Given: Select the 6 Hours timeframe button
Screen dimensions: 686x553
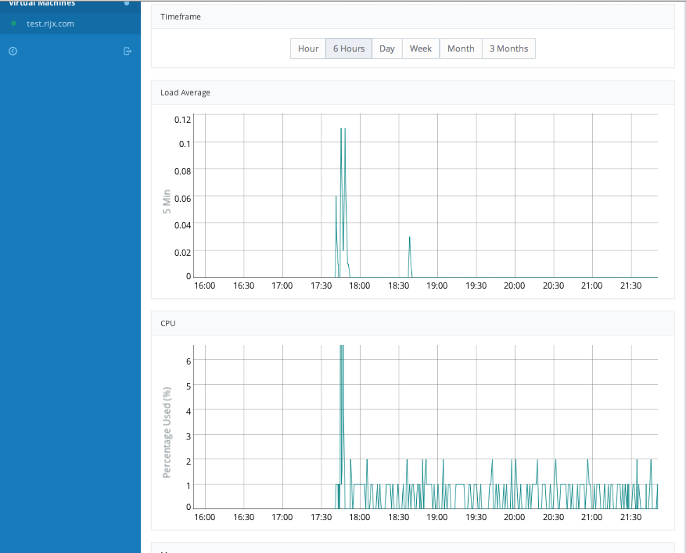Looking at the screenshot, I should point(349,48).
